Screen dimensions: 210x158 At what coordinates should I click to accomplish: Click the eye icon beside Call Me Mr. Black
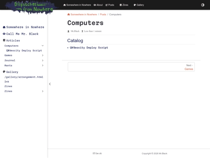click(4, 34)
